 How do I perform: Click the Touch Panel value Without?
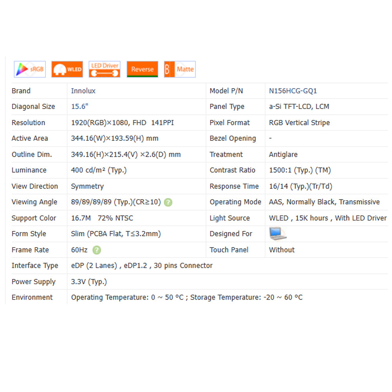[x=282, y=250]
